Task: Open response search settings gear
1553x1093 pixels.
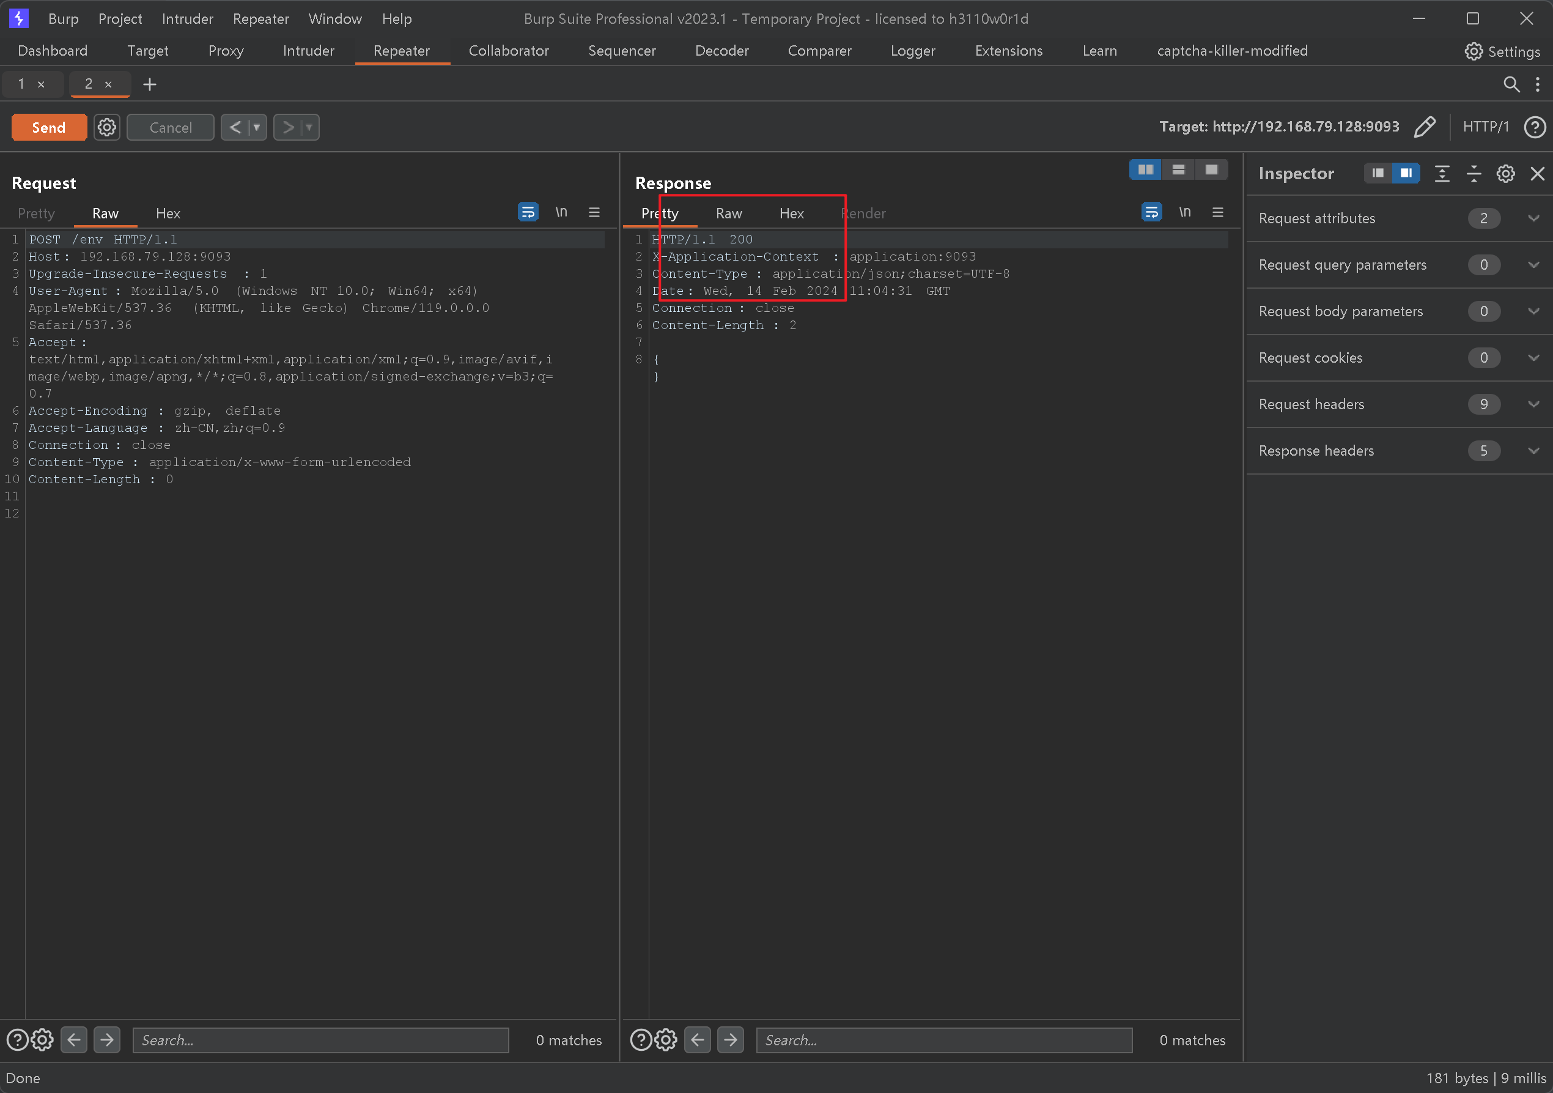Action: pyautogui.click(x=666, y=1040)
